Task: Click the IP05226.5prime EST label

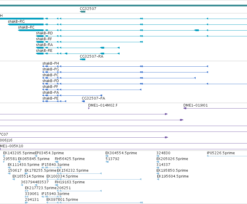Action: point(221,153)
